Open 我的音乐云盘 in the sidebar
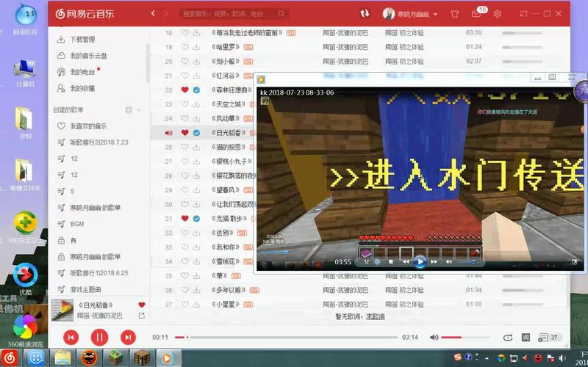This screenshot has height=367, width=588. click(x=88, y=56)
